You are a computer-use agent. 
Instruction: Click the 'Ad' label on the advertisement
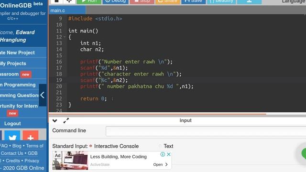tap(57, 155)
